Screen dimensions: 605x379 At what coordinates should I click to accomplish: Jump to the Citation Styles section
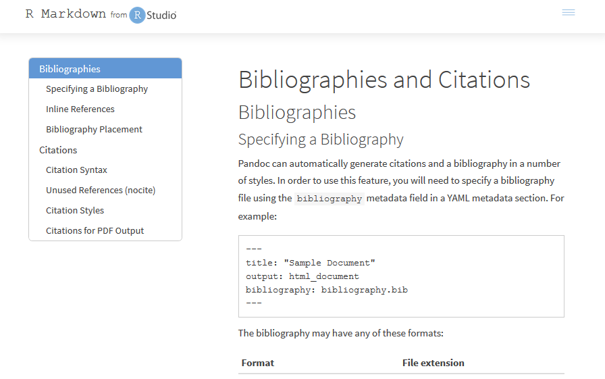[x=75, y=211]
